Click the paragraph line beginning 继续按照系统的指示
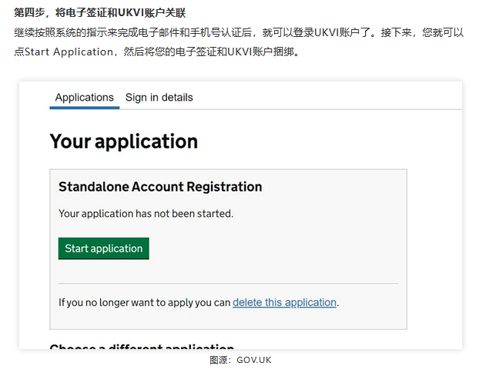Viewport: 489px width, 386px height. pyautogui.click(x=239, y=32)
